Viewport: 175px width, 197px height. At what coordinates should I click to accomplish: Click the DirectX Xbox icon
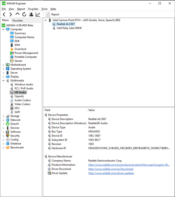pos(8,124)
